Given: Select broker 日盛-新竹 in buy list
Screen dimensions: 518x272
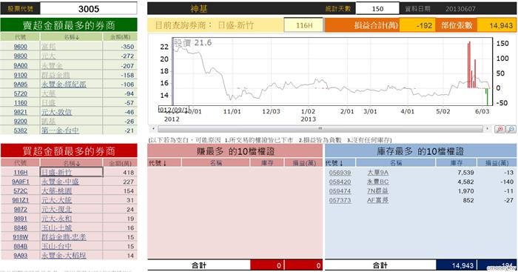Looking at the screenshot, I should (x=56, y=172).
